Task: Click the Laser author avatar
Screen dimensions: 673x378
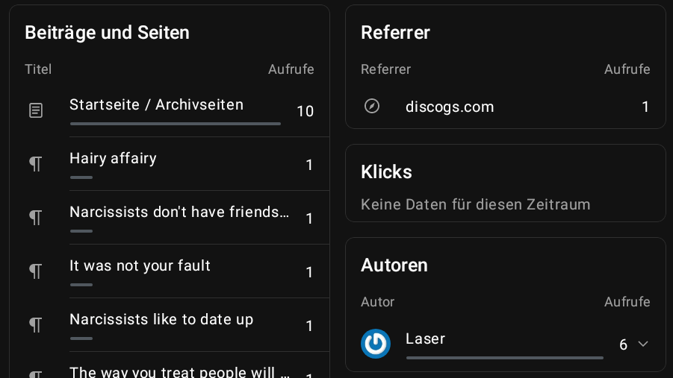Action: tap(376, 344)
